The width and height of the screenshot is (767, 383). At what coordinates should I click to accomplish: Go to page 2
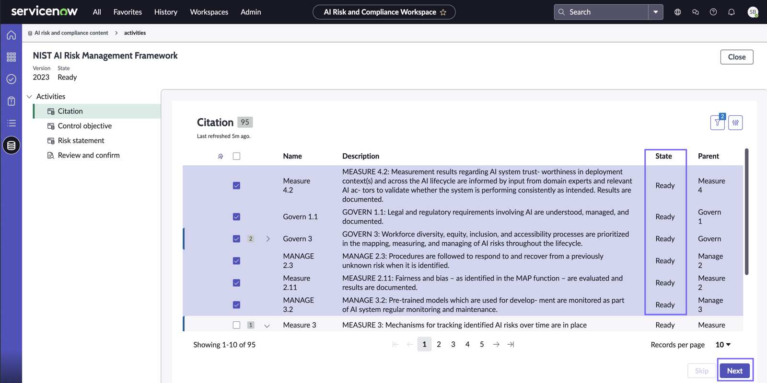point(439,344)
